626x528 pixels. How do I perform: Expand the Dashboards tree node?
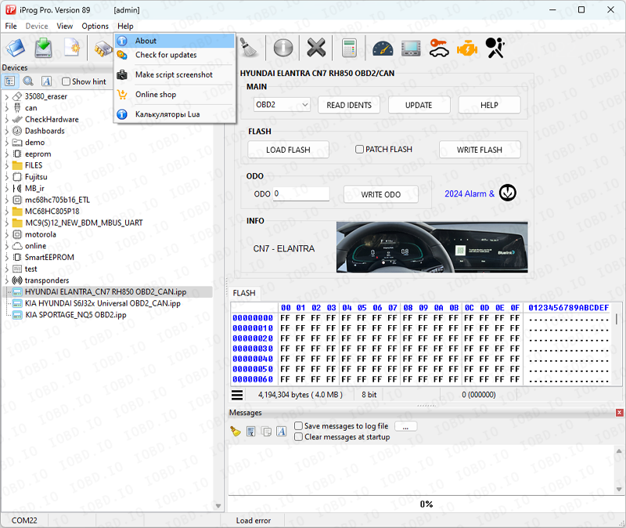7,131
